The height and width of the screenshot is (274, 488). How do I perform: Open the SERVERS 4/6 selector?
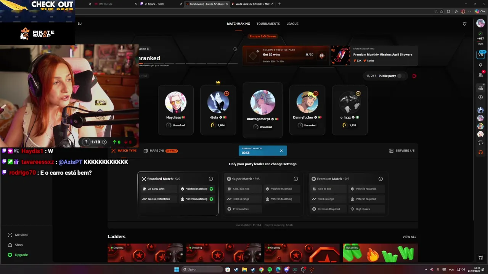click(x=402, y=151)
